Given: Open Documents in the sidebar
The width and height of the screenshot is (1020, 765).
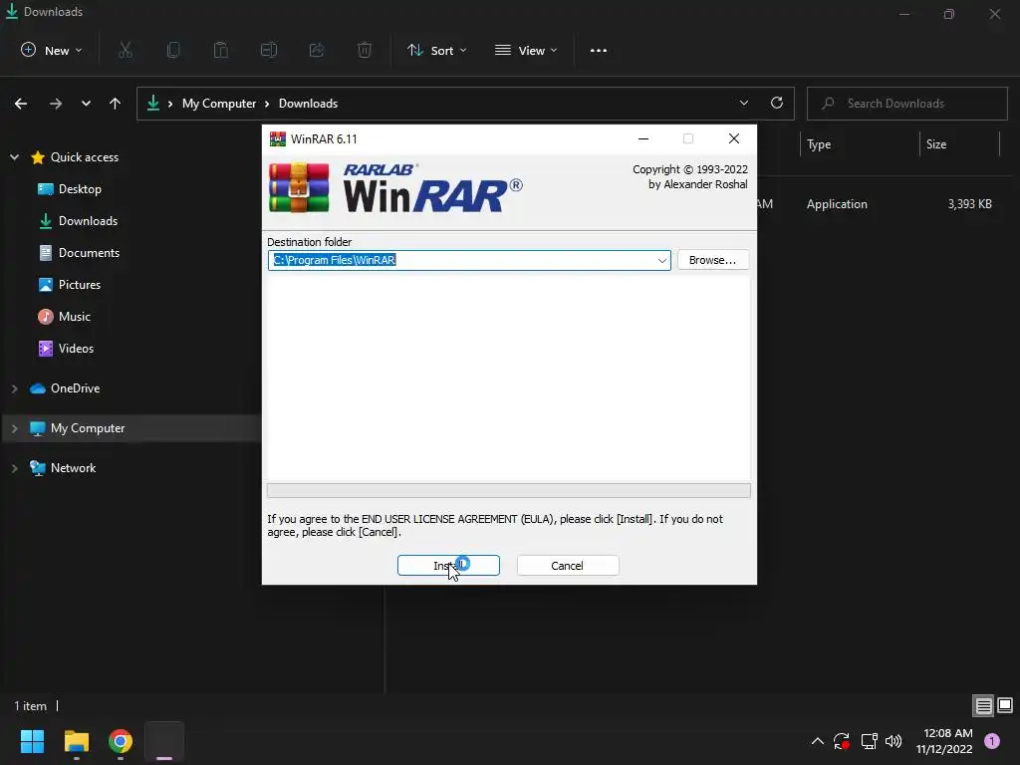Looking at the screenshot, I should (x=89, y=252).
